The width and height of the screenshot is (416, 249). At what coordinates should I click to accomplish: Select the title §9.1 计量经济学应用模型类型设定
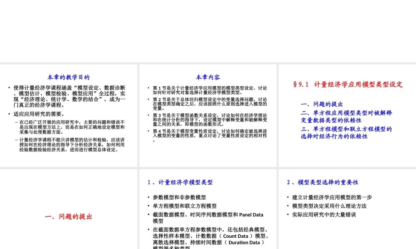(x=347, y=84)
